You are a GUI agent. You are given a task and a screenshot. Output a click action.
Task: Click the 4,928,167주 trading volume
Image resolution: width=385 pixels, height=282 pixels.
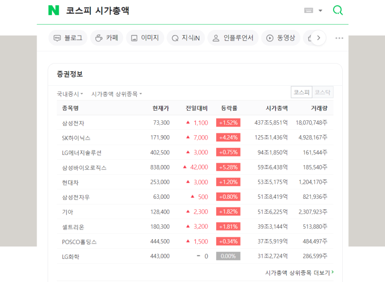(313, 138)
